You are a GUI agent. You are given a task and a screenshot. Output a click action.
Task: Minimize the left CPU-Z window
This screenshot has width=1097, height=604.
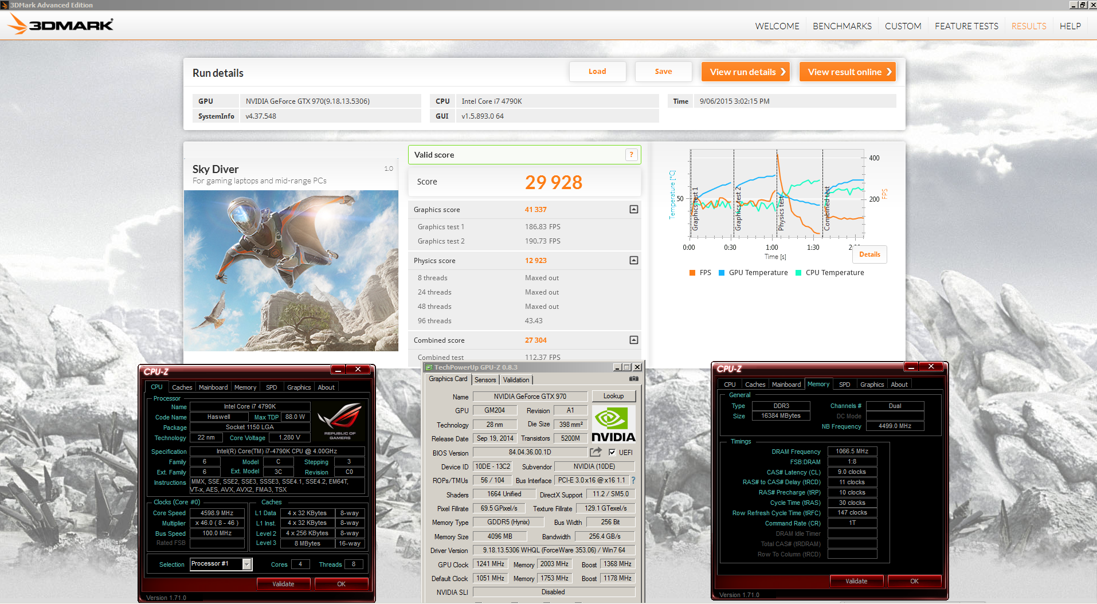338,370
